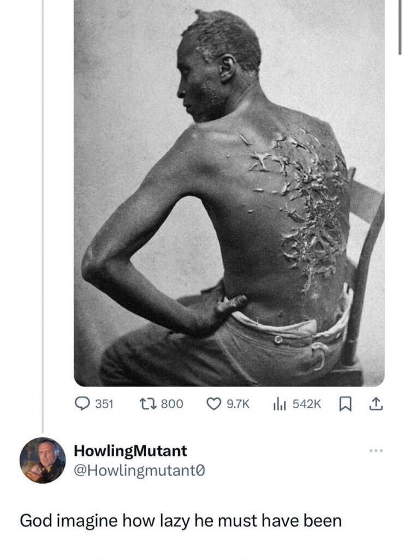Click the 351 replies count
The image size is (404, 559).
[x=104, y=404]
